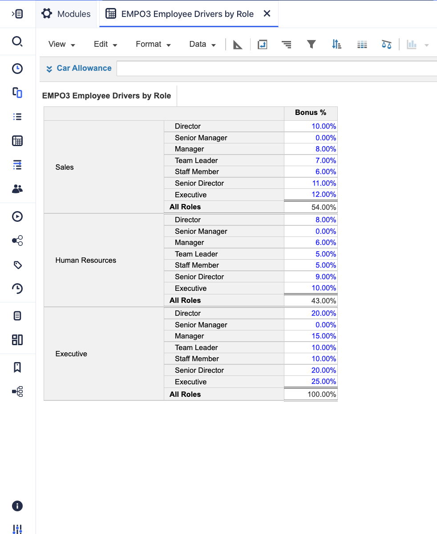
Task: Click the Actions play icon in the sidebar
Action: click(17, 216)
